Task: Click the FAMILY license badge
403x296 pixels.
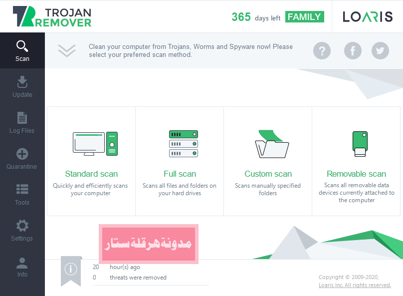Action: click(x=305, y=17)
